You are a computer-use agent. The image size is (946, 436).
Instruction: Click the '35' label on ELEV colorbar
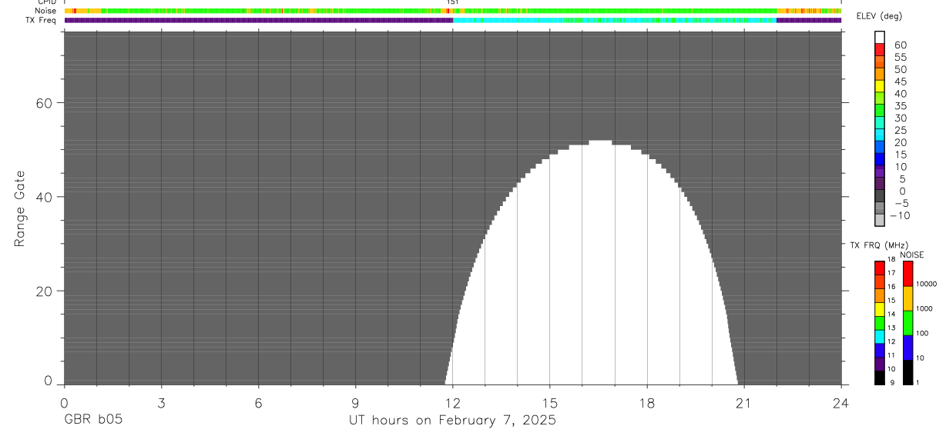click(x=901, y=105)
